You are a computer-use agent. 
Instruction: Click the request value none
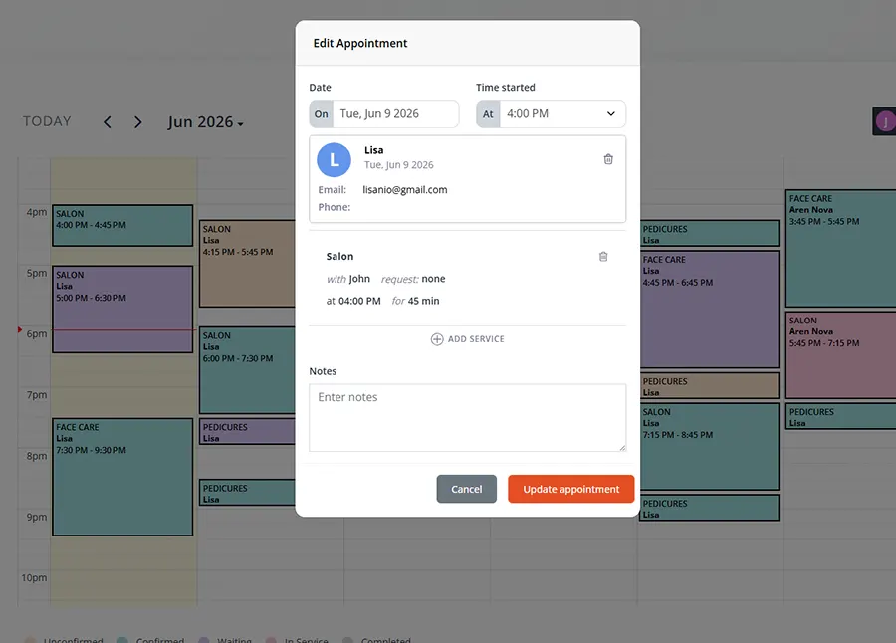433,279
